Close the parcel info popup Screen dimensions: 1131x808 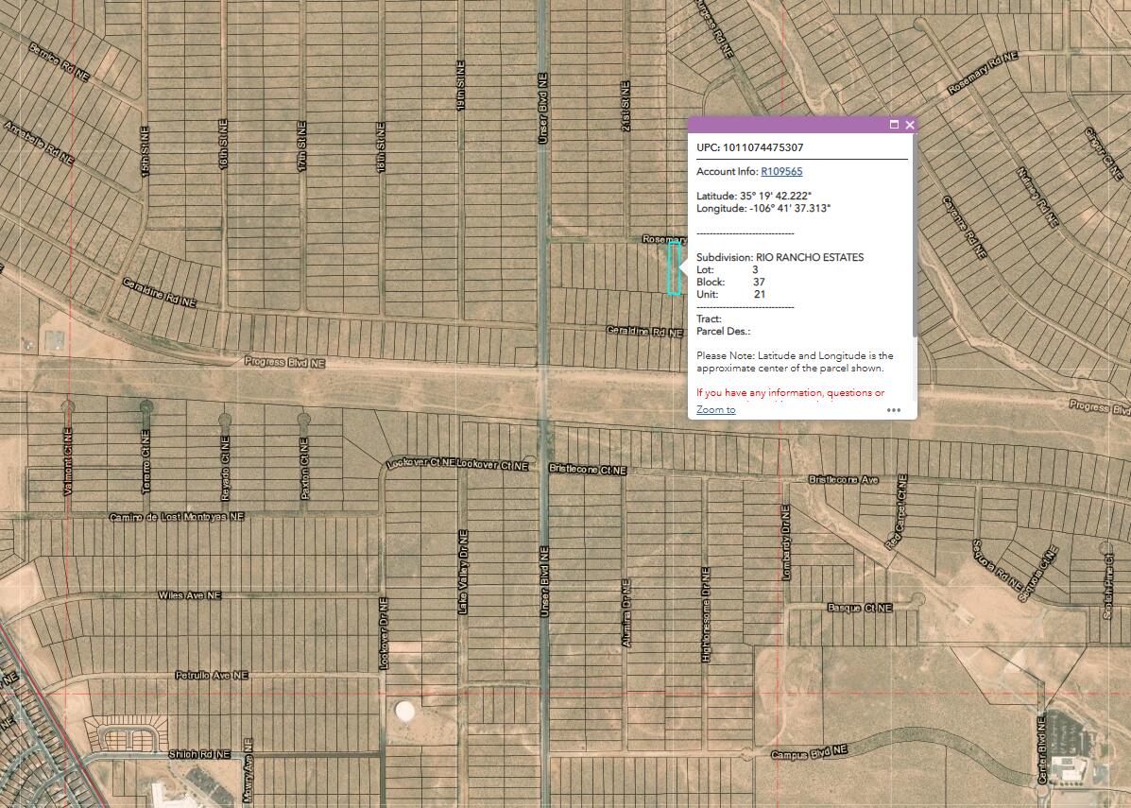click(910, 125)
